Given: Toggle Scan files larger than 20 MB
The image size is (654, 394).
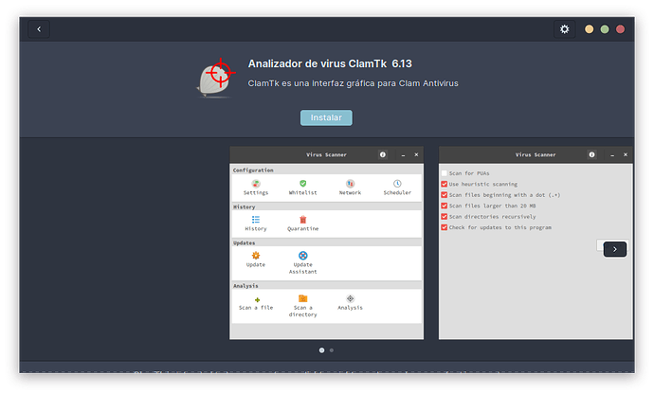Looking at the screenshot, I should click(445, 206).
